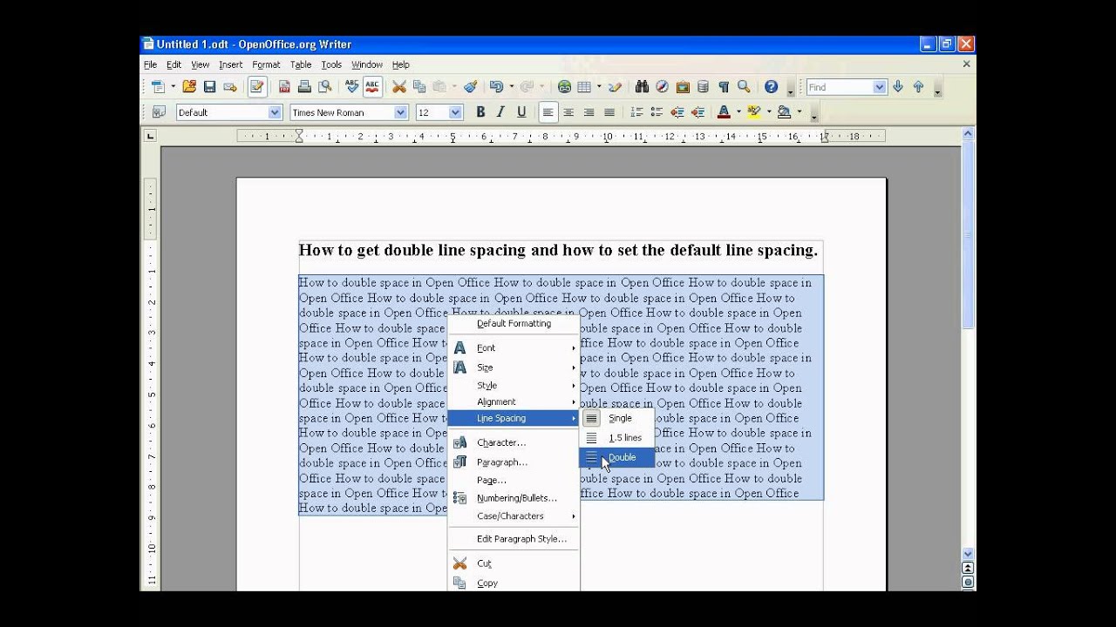Open a file with the Open icon
Image resolution: width=1116 pixels, height=627 pixels.
189,87
